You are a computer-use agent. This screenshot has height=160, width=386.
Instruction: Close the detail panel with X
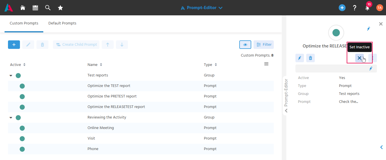pos(381,24)
